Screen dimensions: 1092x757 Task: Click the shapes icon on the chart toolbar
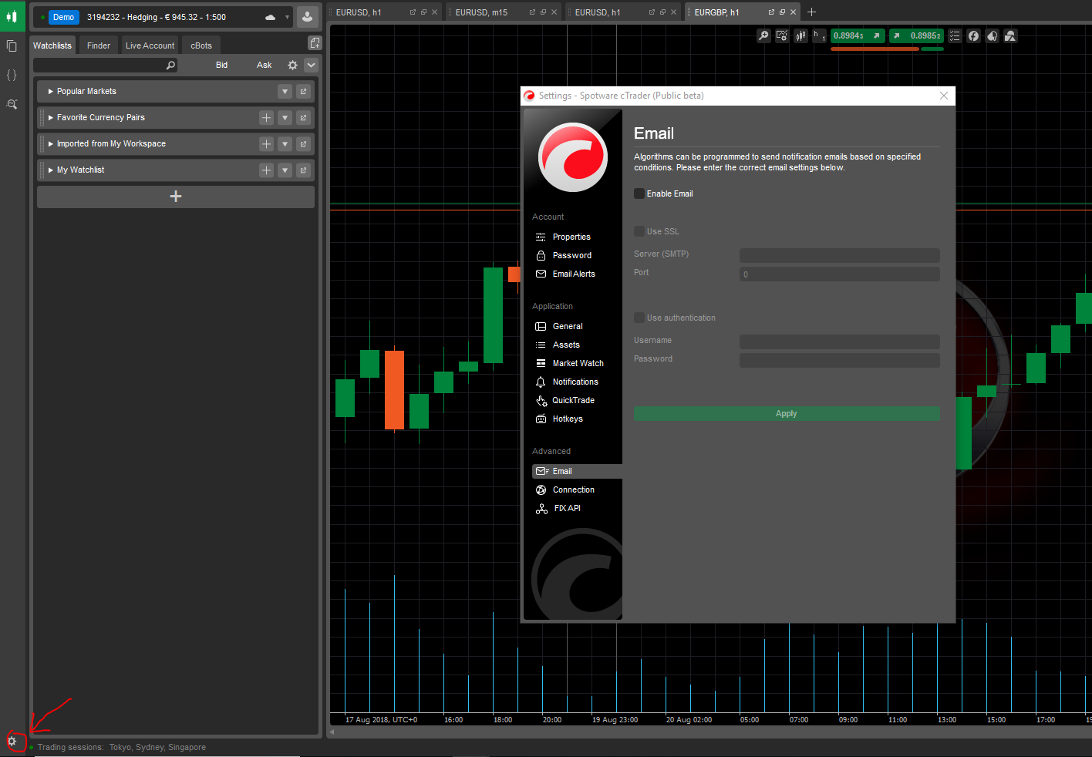click(1010, 35)
